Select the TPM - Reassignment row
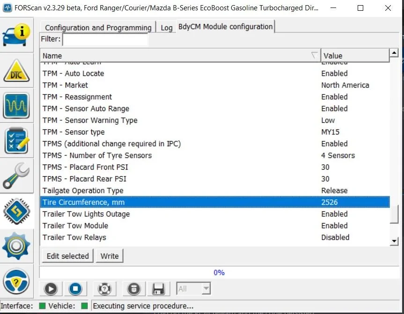The width and height of the screenshot is (404, 314). coord(215,97)
